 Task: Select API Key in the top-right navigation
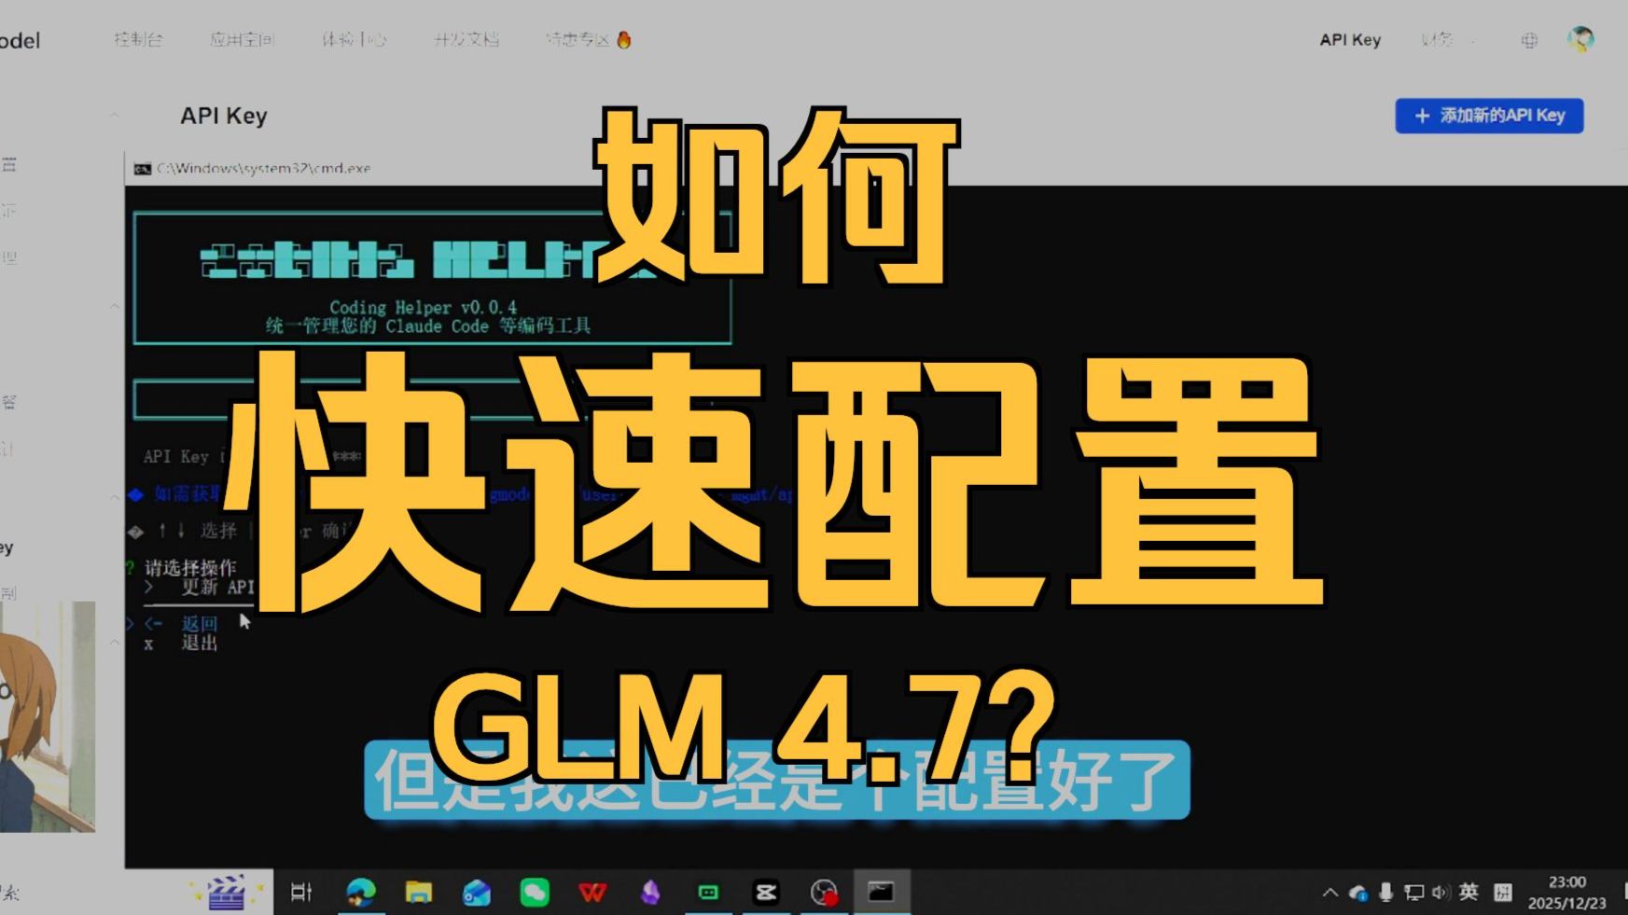click(x=1350, y=39)
